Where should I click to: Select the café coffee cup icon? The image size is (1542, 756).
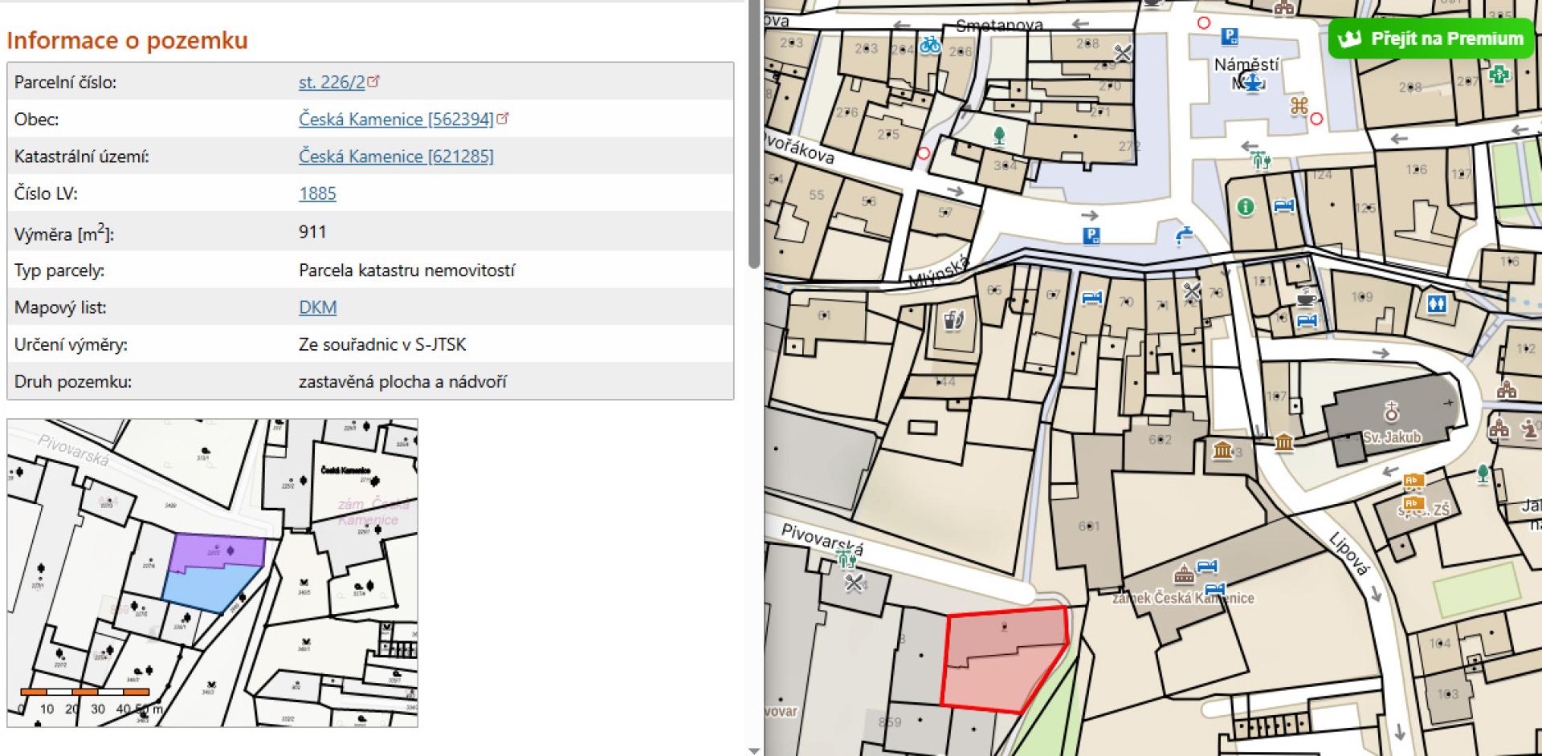[1306, 297]
